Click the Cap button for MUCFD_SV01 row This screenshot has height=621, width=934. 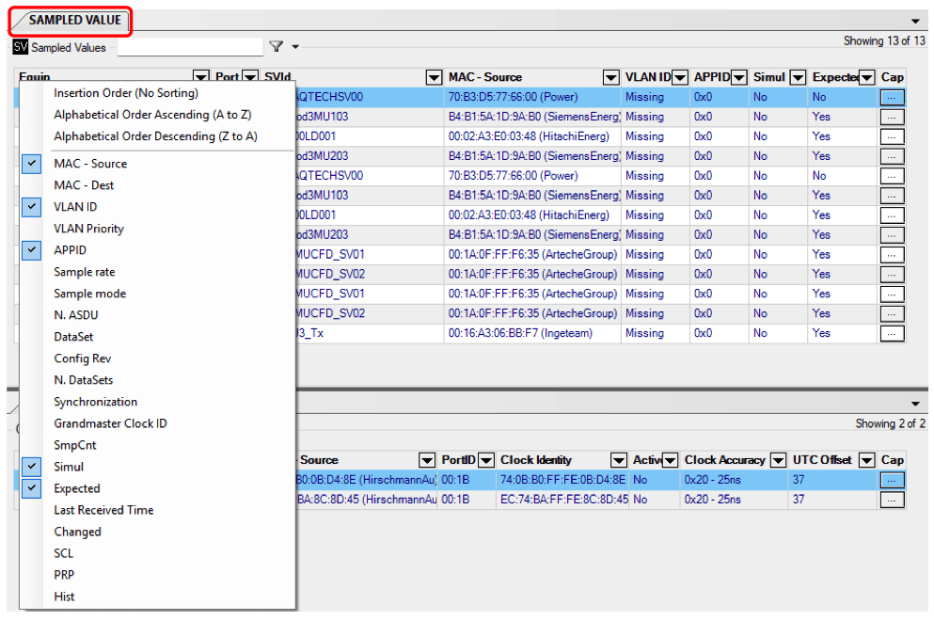(891, 254)
